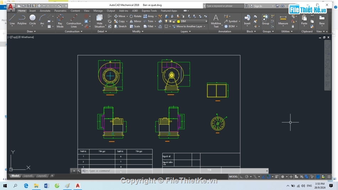Click the Base view tool

[x=322, y=20]
